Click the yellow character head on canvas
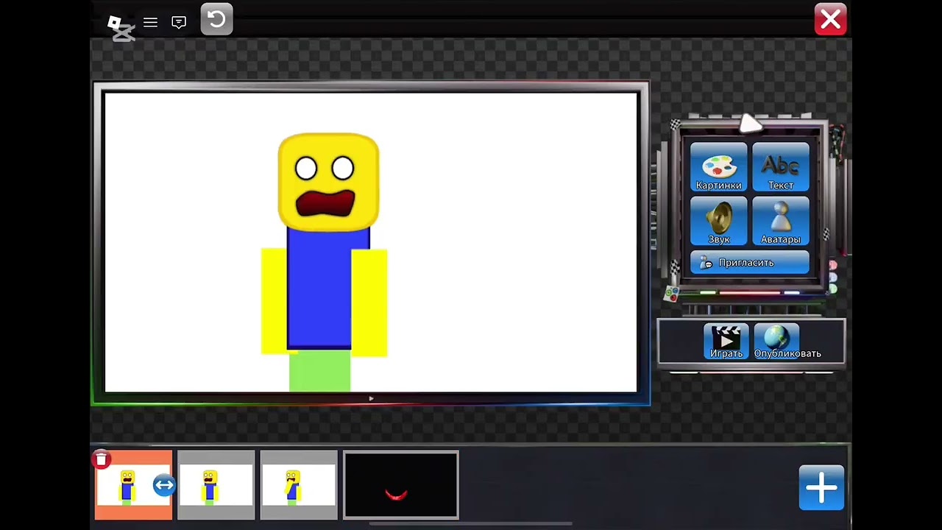This screenshot has height=530, width=942. (x=328, y=182)
